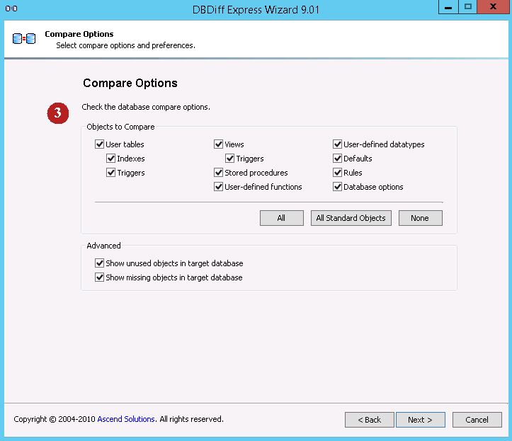Screen dimensions: 512x441
Task: Uncheck User-defined datatypes option
Action: coord(338,144)
